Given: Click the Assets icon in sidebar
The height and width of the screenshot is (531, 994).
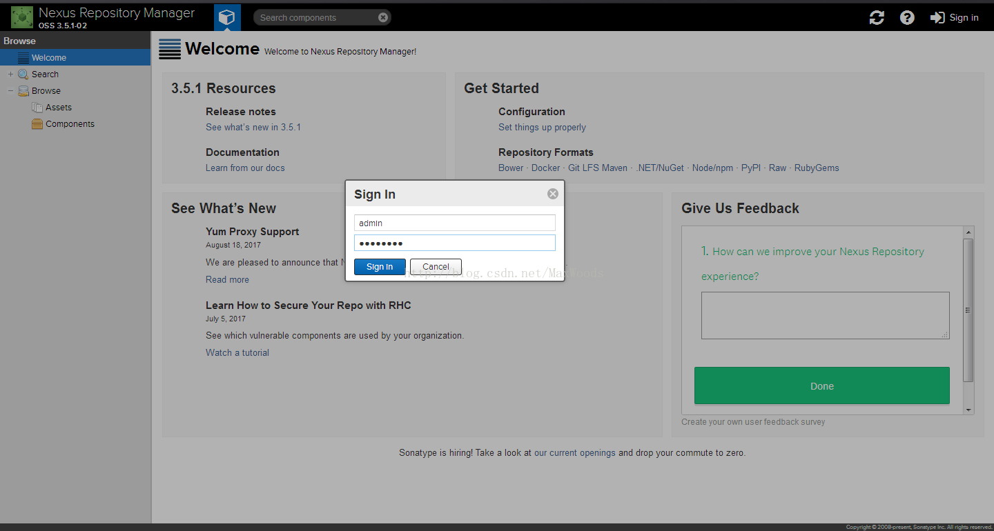Looking at the screenshot, I should 37,108.
